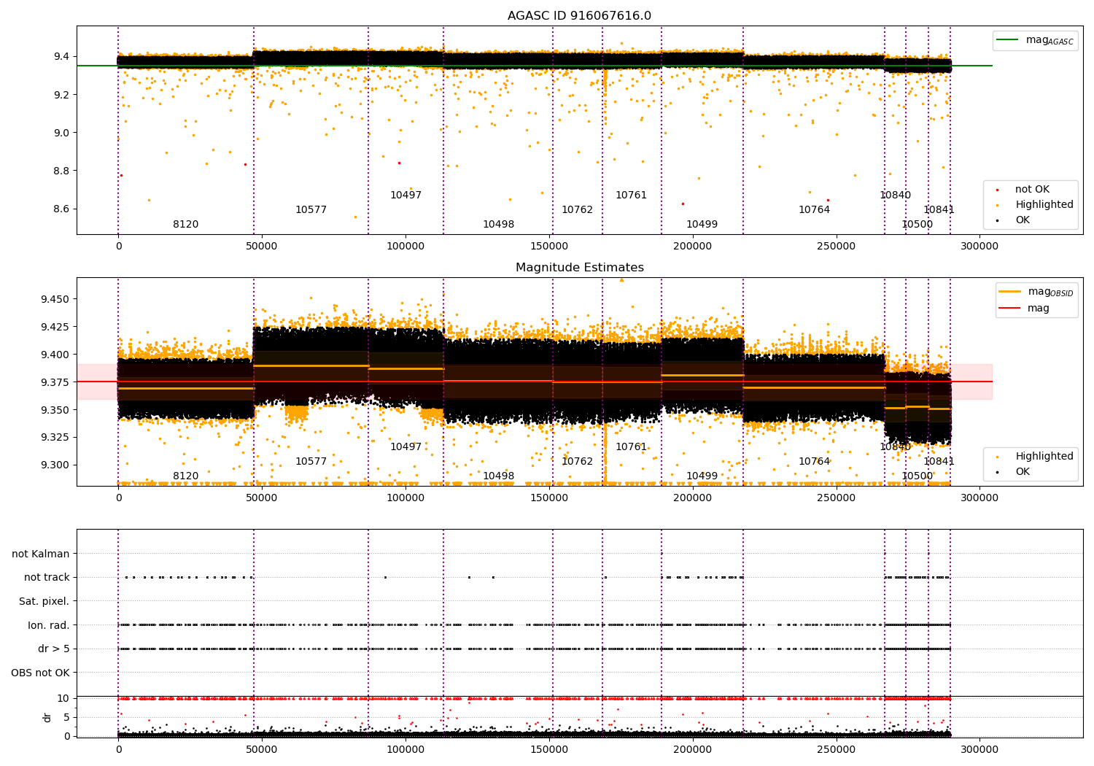Click the 9.400 y-axis tick label

55,355
